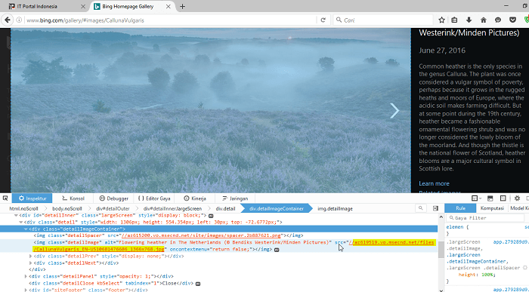Expand the detailNext div node
Image resolution: width=529 pixels, height=292 pixels.
(31, 263)
